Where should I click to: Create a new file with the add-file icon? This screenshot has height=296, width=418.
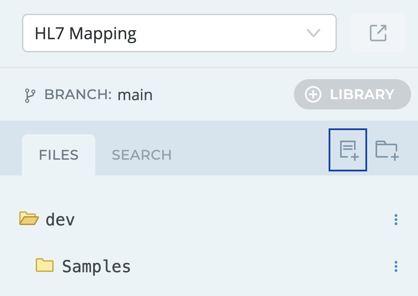(x=348, y=150)
